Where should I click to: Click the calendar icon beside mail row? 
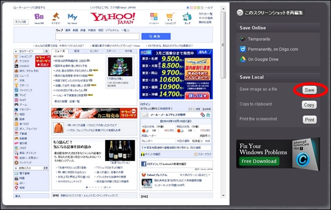[208, 115]
